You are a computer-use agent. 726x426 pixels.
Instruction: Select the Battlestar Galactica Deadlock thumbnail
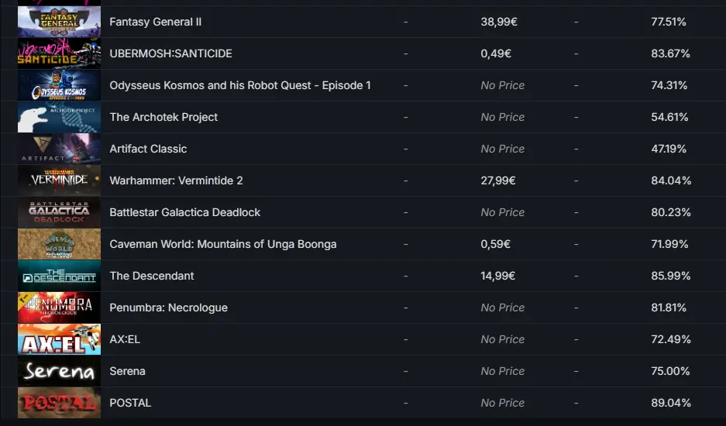tap(59, 212)
